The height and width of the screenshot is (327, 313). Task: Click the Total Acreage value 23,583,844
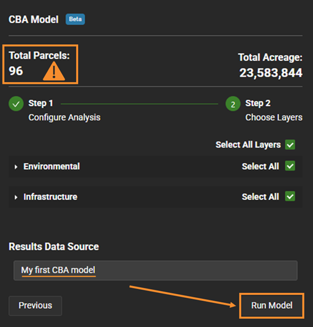(271, 73)
